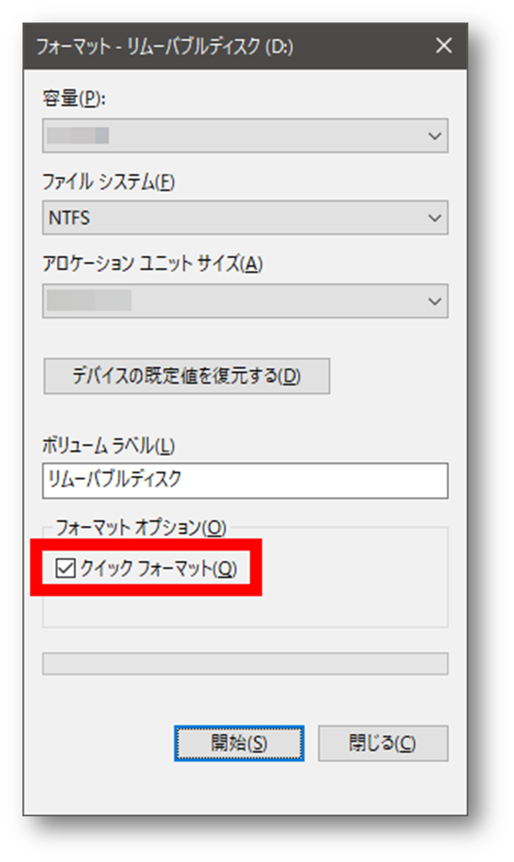Click the empty format progress bar
This screenshot has width=514, height=862.
[x=245, y=664]
